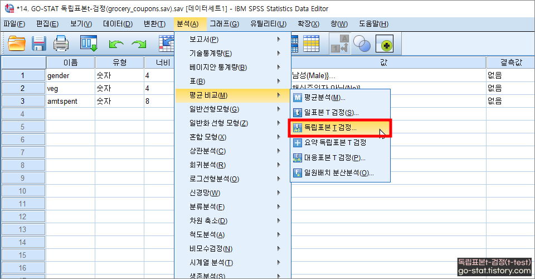
Task: Click the 결측값 column header
Action: tap(511, 62)
